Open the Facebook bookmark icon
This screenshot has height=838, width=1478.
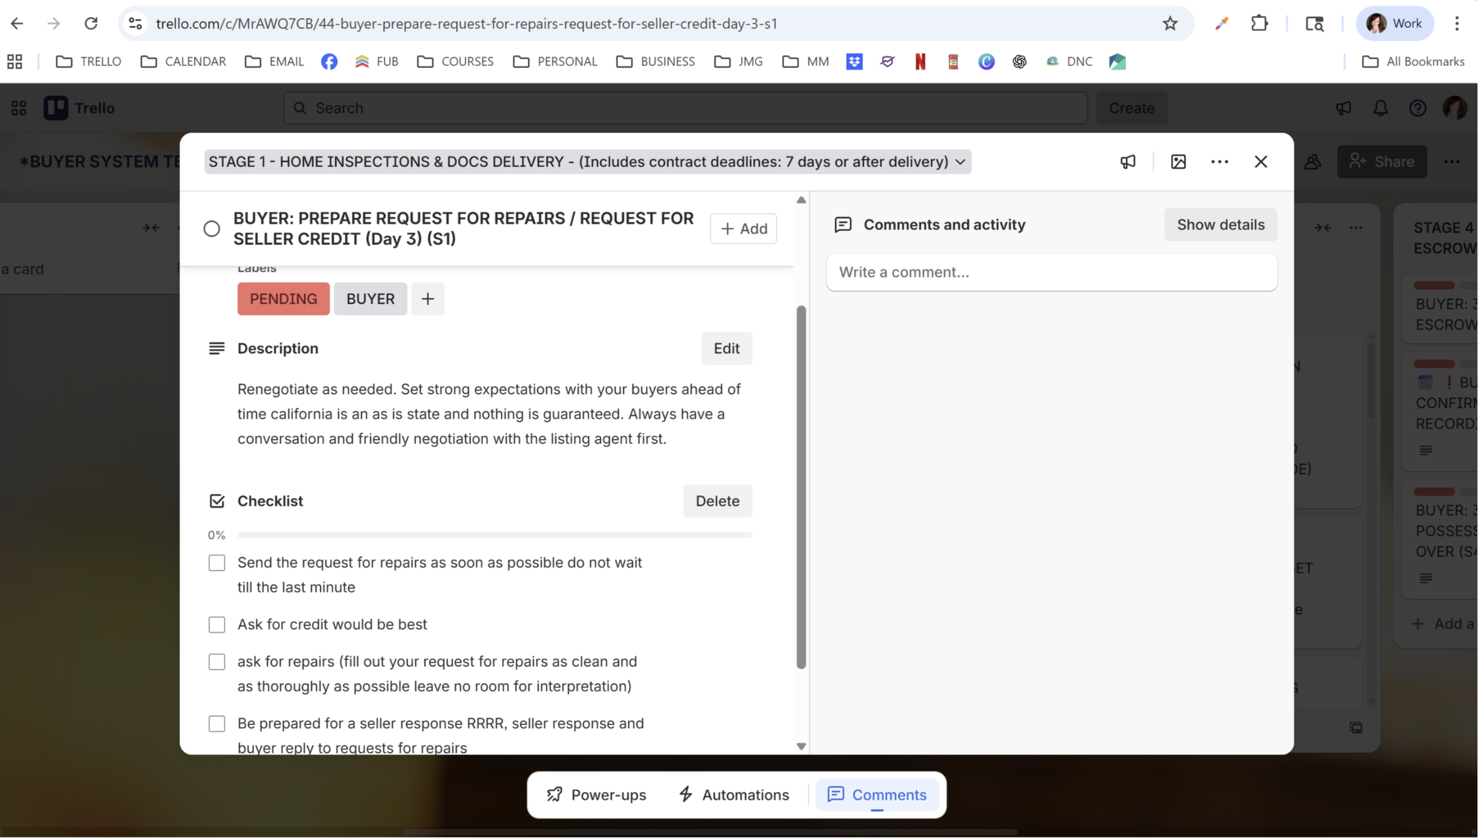(x=329, y=62)
